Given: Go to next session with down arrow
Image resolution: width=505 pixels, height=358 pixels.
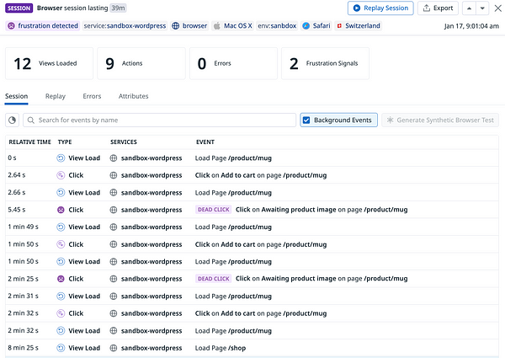Looking at the screenshot, I should 482,8.
